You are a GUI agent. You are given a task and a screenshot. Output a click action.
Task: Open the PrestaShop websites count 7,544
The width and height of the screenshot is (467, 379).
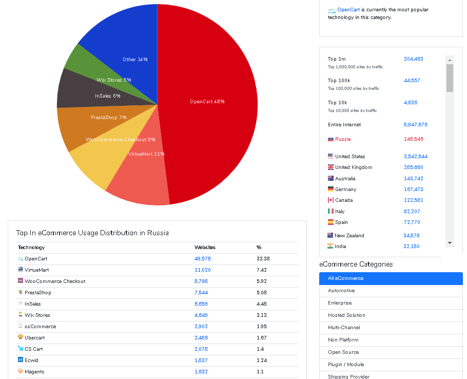[201, 293]
